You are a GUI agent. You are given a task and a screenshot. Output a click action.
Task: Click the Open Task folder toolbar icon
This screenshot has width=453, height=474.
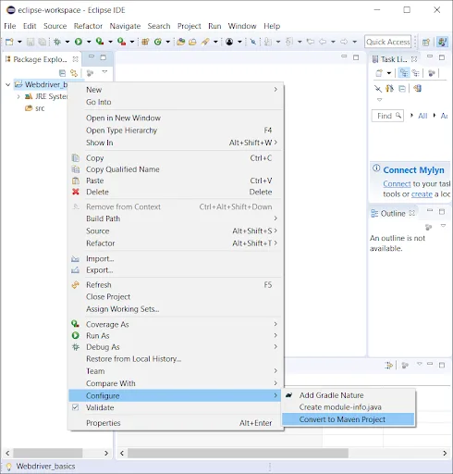pos(192,42)
